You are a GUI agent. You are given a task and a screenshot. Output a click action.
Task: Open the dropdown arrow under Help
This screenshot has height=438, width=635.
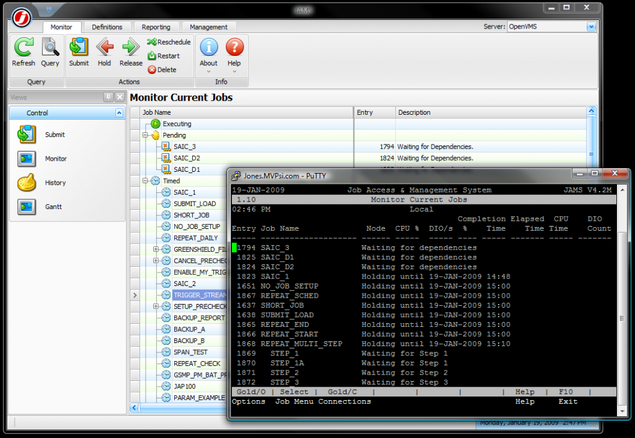click(x=234, y=72)
